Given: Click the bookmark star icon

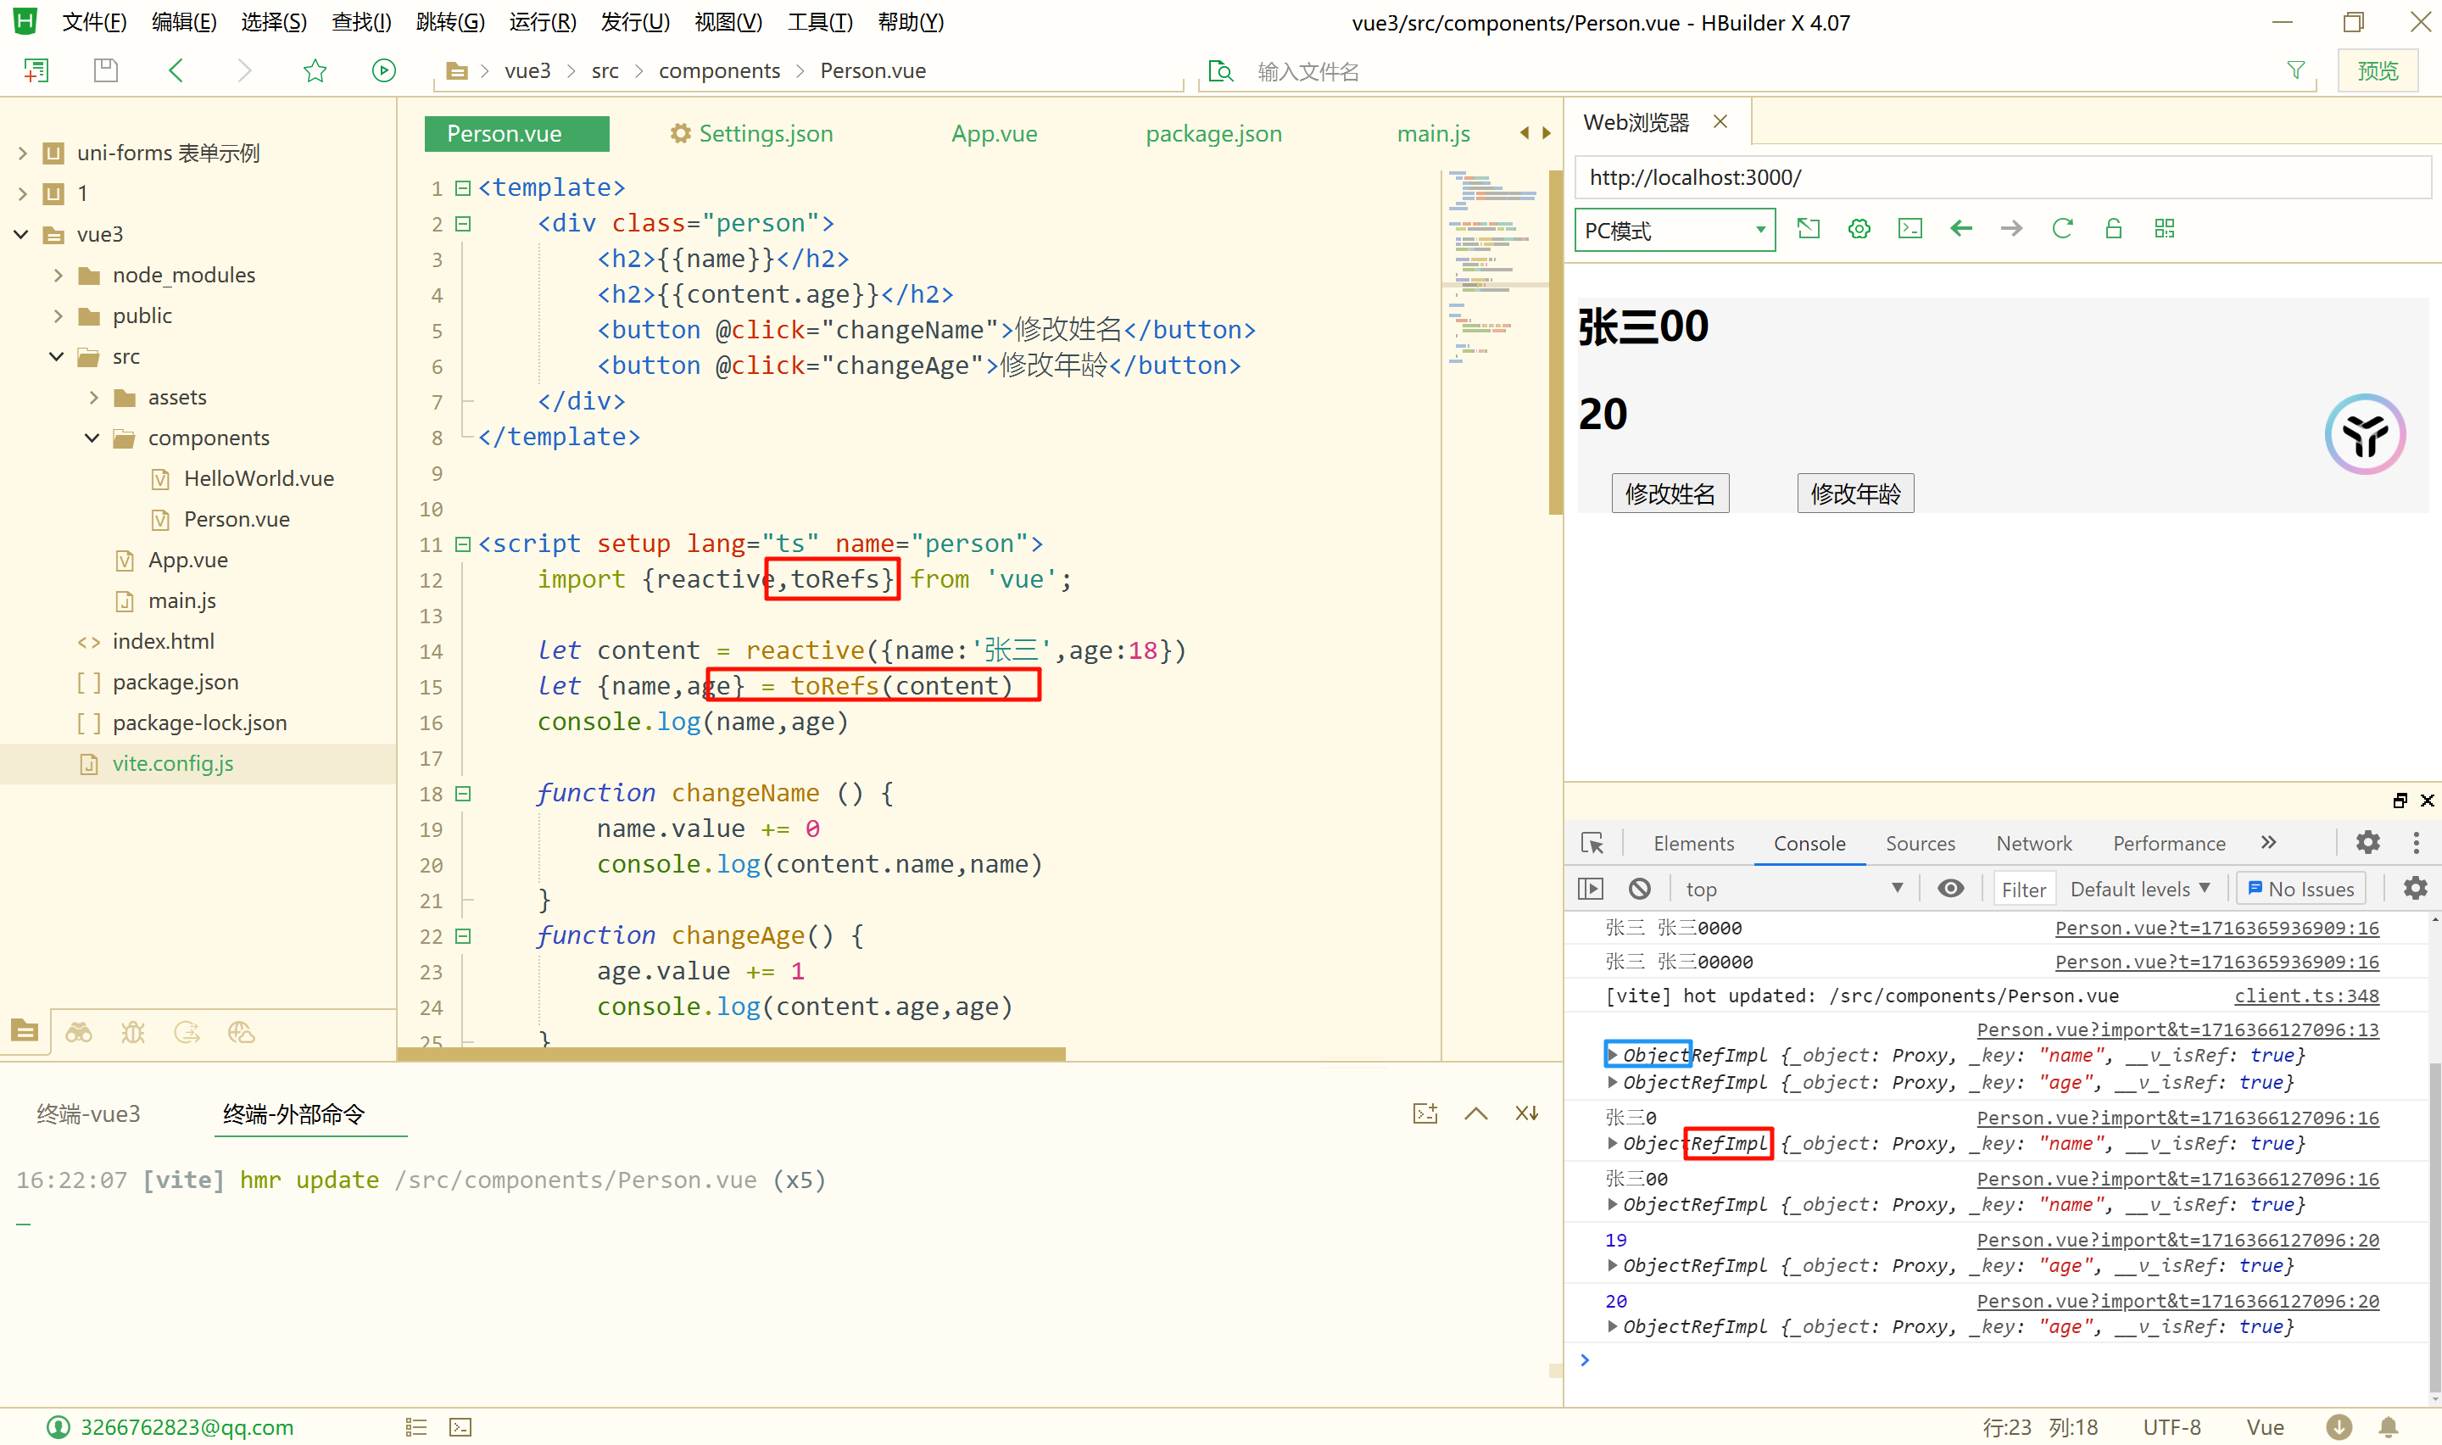Looking at the screenshot, I should 315,70.
